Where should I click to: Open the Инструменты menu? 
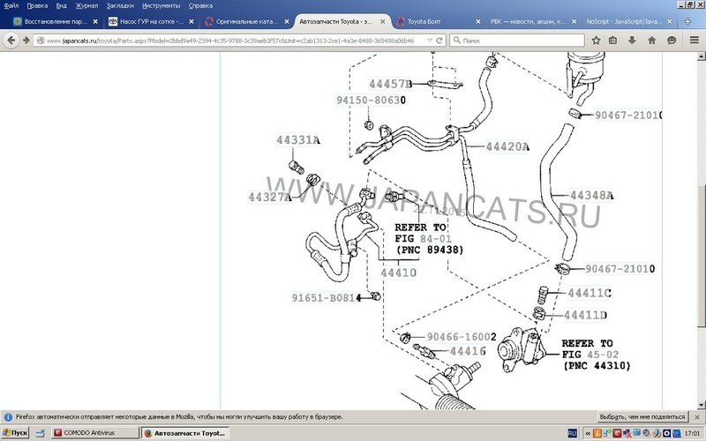[161, 5]
